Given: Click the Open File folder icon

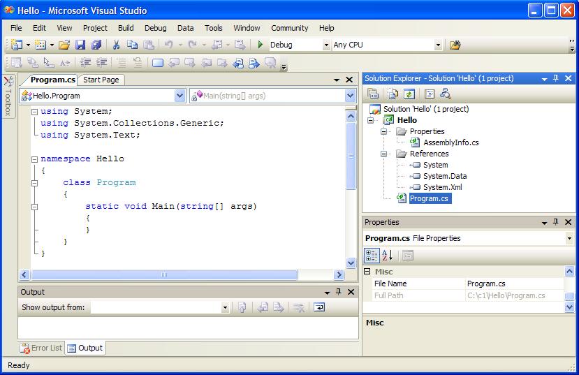Looking at the screenshot, I should (64, 45).
